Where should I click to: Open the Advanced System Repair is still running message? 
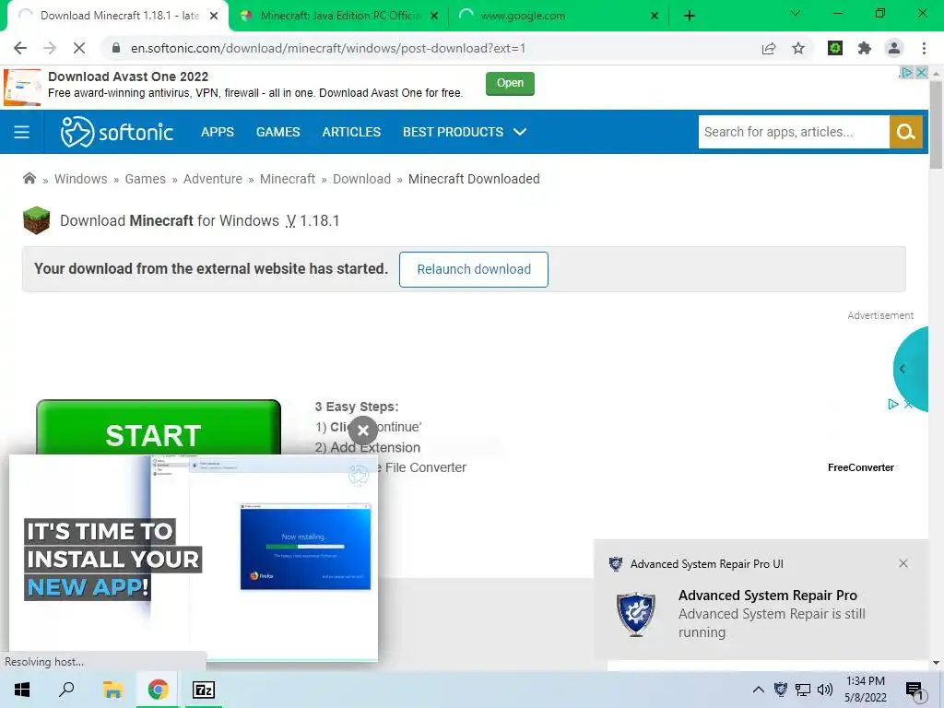point(772,623)
